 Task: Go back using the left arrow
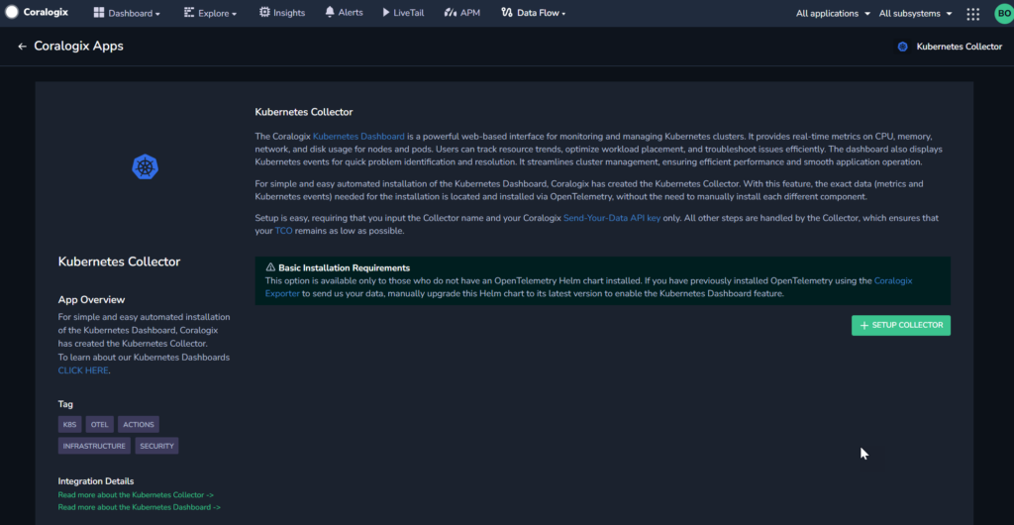22,47
